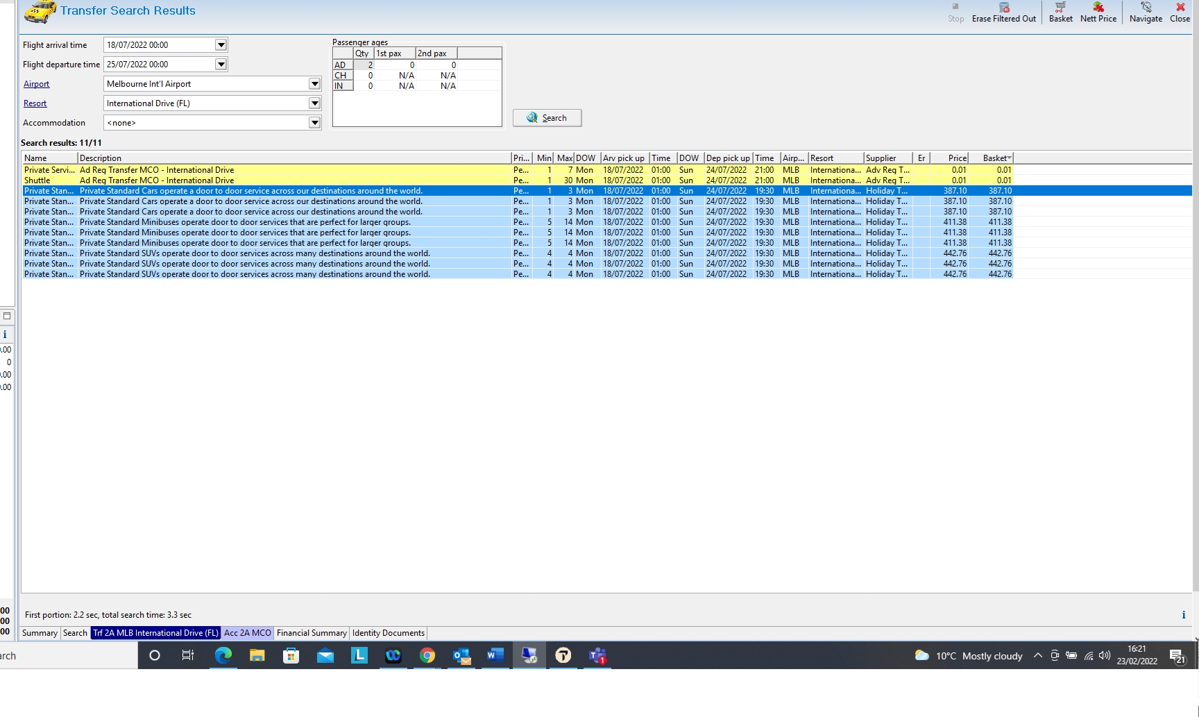Show hidden system tray icons
Image resolution: width=1199 pixels, height=717 pixels.
click(x=1038, y=656)
